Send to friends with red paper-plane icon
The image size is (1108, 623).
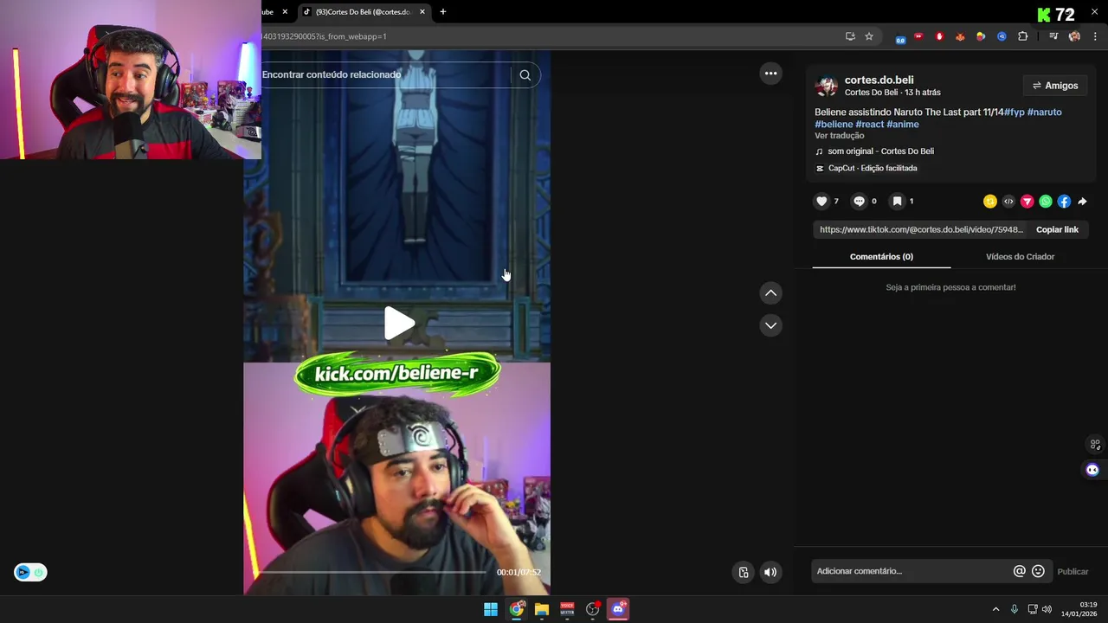coord(1027,202)
